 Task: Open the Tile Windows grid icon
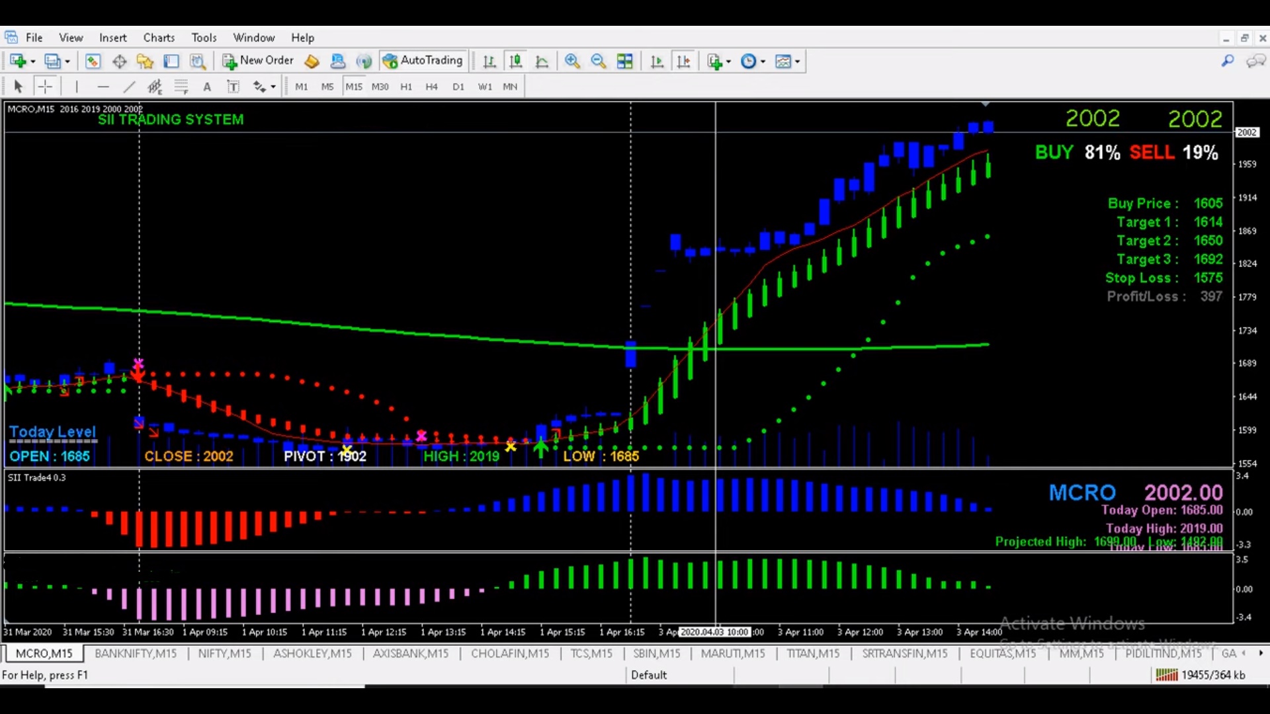pos(624,61)
